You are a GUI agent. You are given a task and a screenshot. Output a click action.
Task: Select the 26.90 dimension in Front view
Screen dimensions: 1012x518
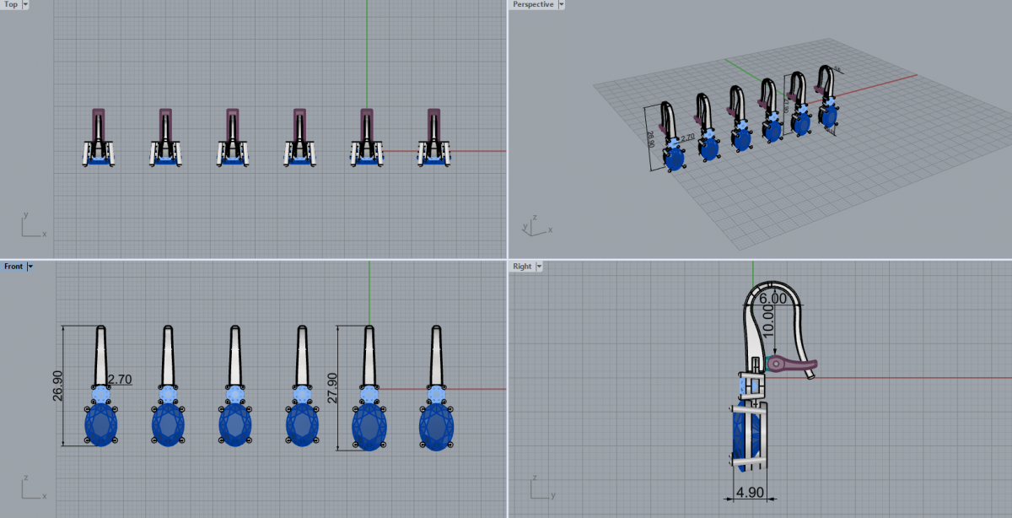[58, 387]
